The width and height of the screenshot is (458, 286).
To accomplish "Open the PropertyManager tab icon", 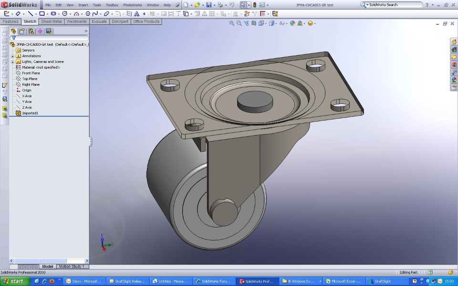I will tap(22, 31).
